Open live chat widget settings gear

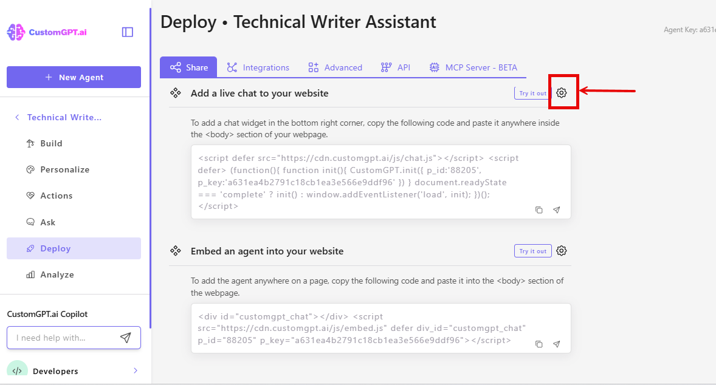click(x=562, y=92)
